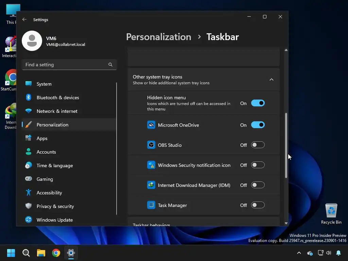Show hidden icons tray chevron
This screenshot has height=261, width=348.
[x=299, y=253]
